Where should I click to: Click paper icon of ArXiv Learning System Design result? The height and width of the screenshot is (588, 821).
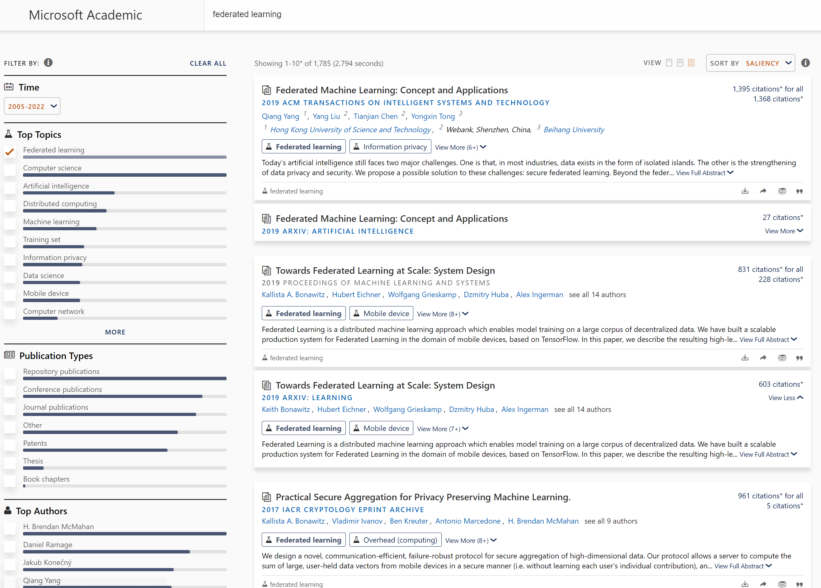pos(266,385)
